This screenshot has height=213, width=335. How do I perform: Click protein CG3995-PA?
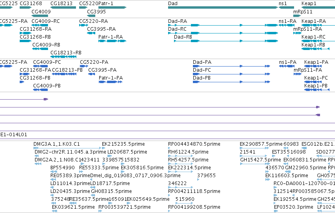point(92,74)
